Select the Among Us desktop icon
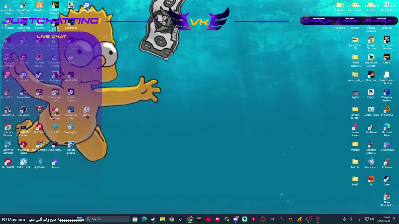This screenshot has height=224, width=399. coord(55,77)
